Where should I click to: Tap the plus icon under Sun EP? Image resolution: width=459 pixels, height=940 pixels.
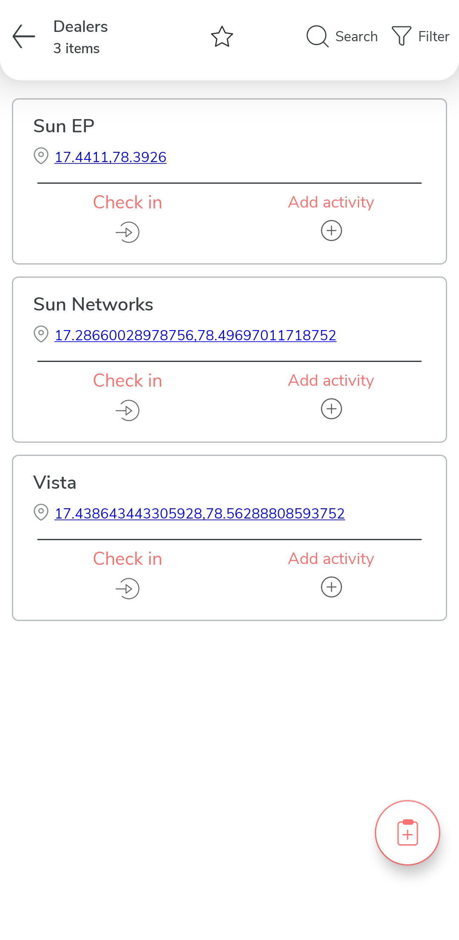(331, 231)
